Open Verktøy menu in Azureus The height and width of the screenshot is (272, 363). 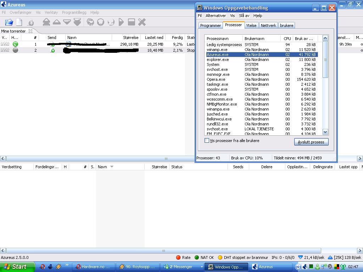click(x=51, y=12)
